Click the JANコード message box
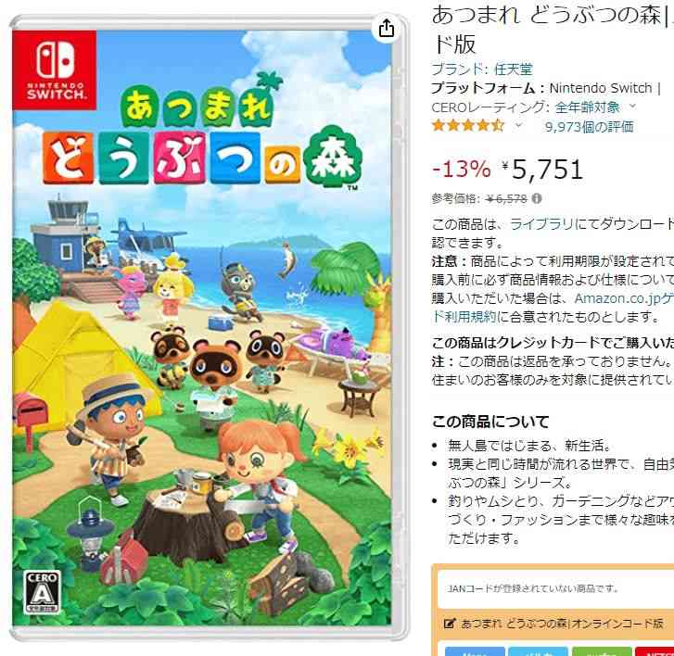 point(555,588)
